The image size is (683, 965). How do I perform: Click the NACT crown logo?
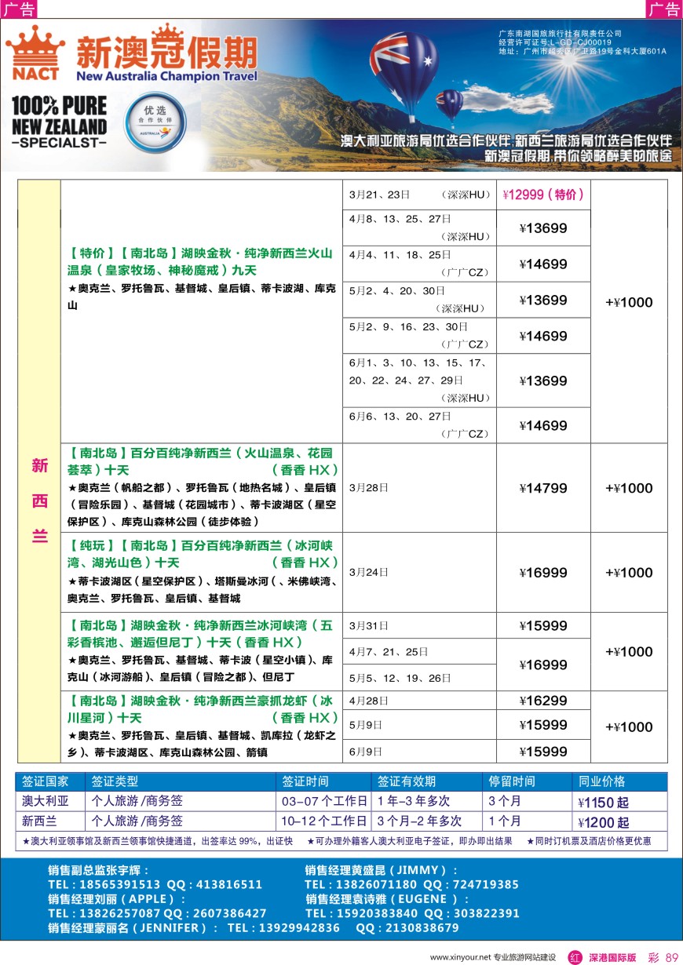(35, 53)
